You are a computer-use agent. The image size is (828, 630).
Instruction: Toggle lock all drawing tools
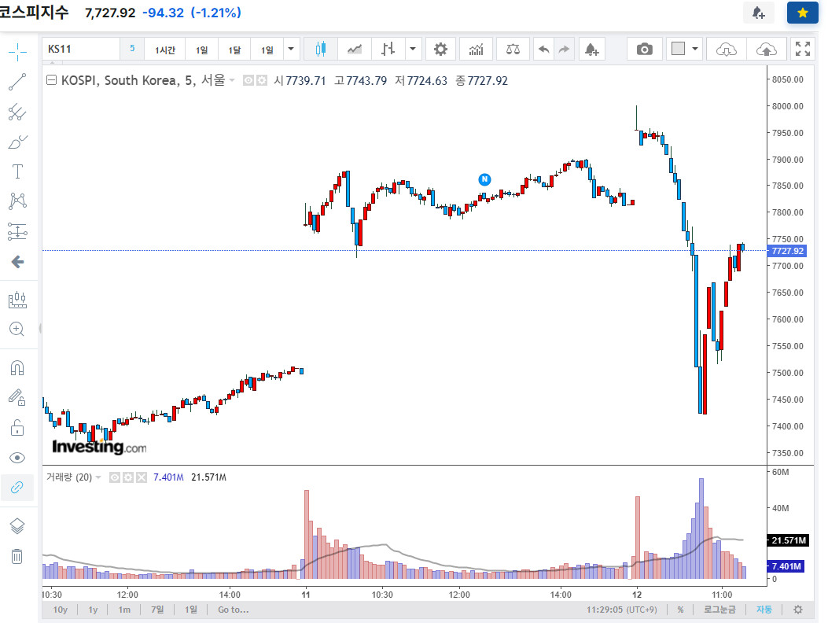pos(17,427)
